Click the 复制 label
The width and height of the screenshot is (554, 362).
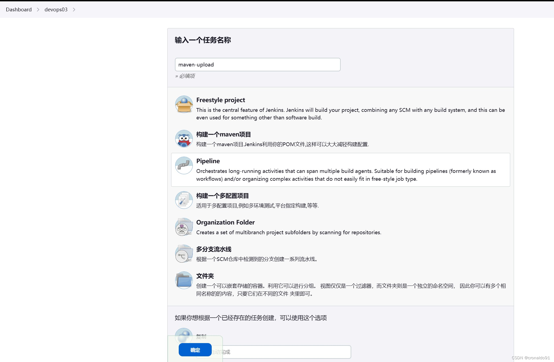201,336
